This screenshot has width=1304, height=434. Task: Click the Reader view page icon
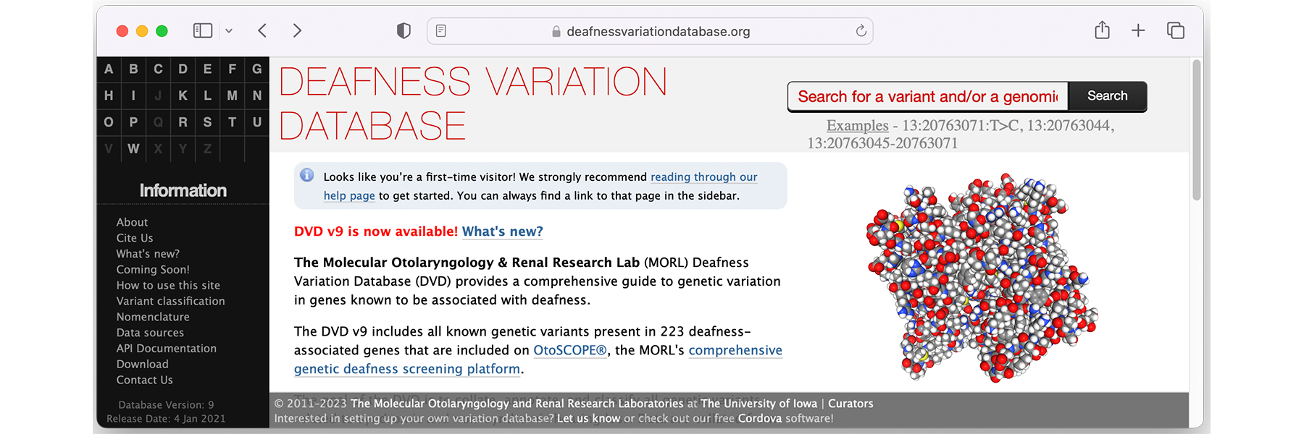[441, 31]
